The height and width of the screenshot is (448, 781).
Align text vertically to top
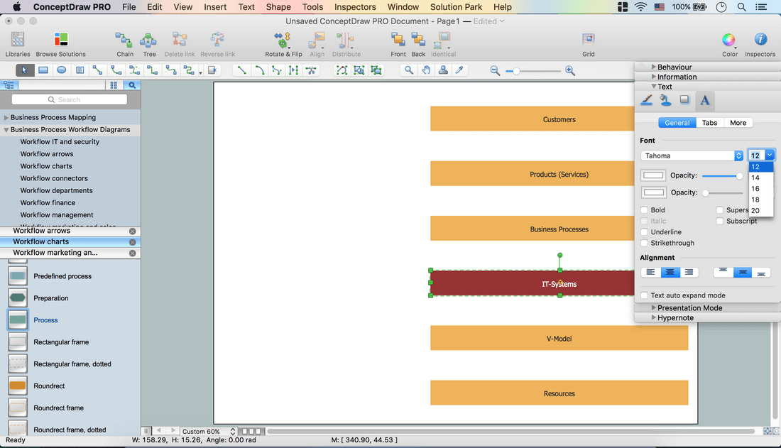723,272
